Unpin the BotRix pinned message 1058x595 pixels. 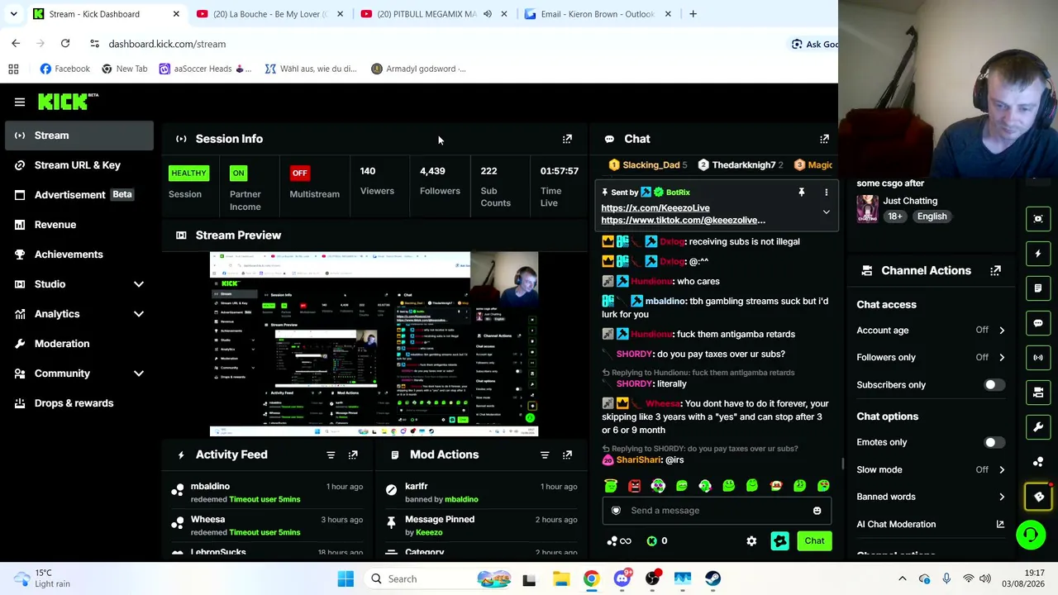point(801,193)
